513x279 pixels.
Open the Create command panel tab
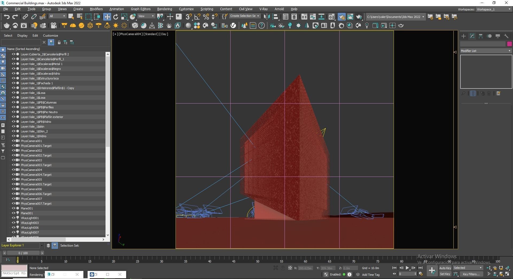(x=464, y=36)
